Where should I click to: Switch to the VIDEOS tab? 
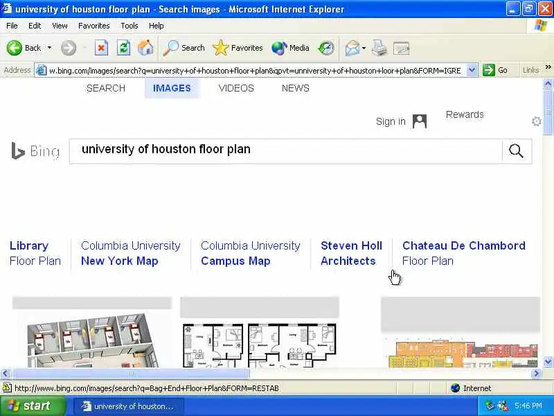(236, 88)
